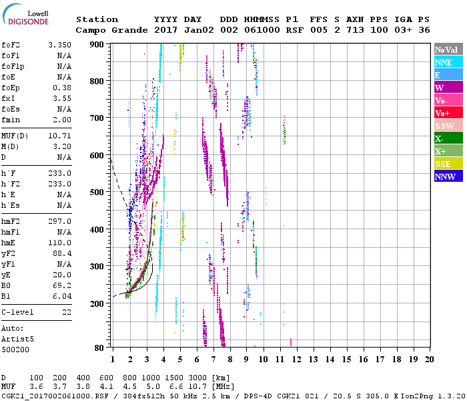Select the W purple legend entry

(x=447, y=88)
